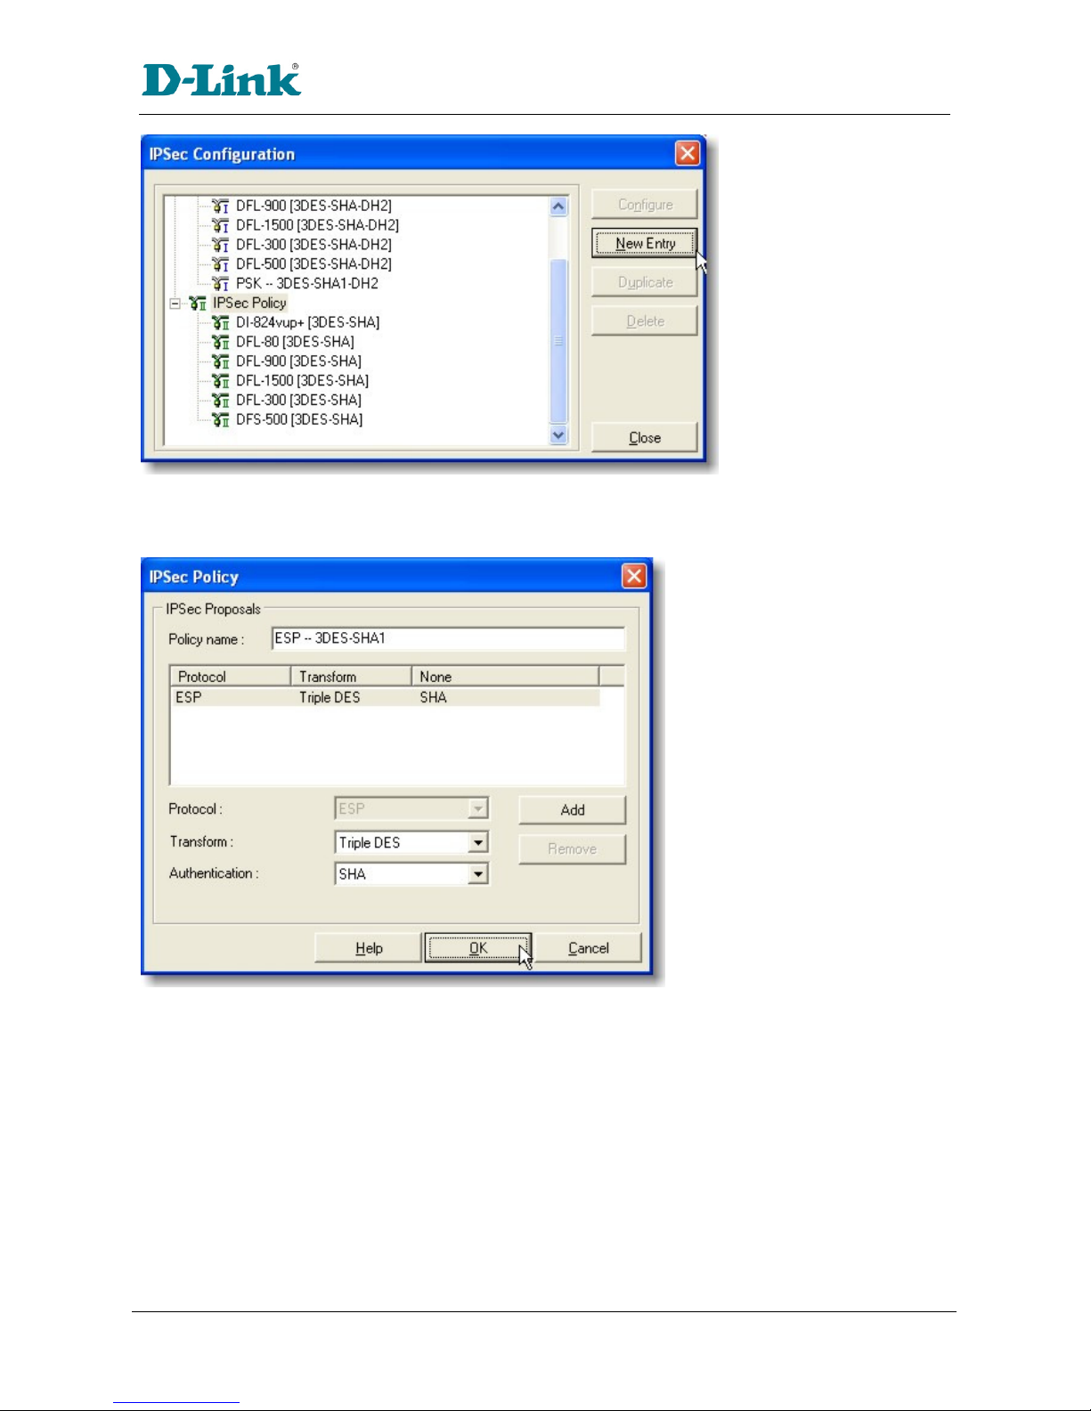Click the icon beside DFS-500 [3DES-SHA]
Screen dimensions: 1091x1411
pos(221,420)
